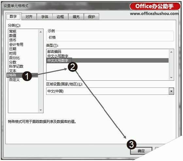183x161 pixels.
Task: Select 中文大写数字 type
Action: (x=108, y=60)
